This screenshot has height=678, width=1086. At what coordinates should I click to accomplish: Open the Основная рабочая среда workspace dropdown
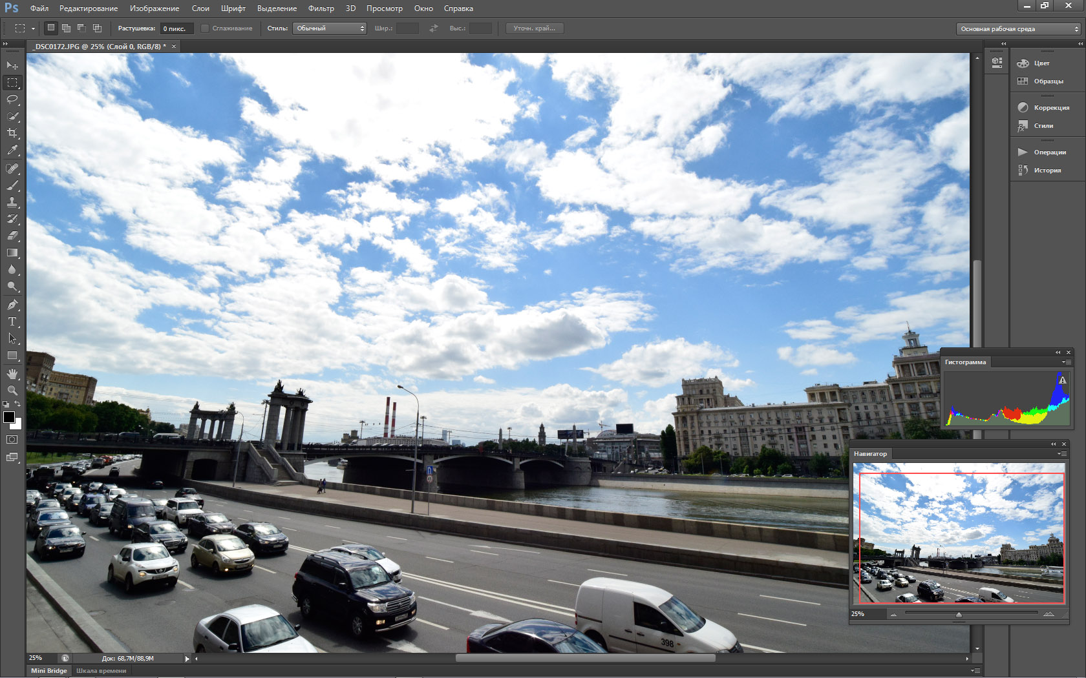1018,28
